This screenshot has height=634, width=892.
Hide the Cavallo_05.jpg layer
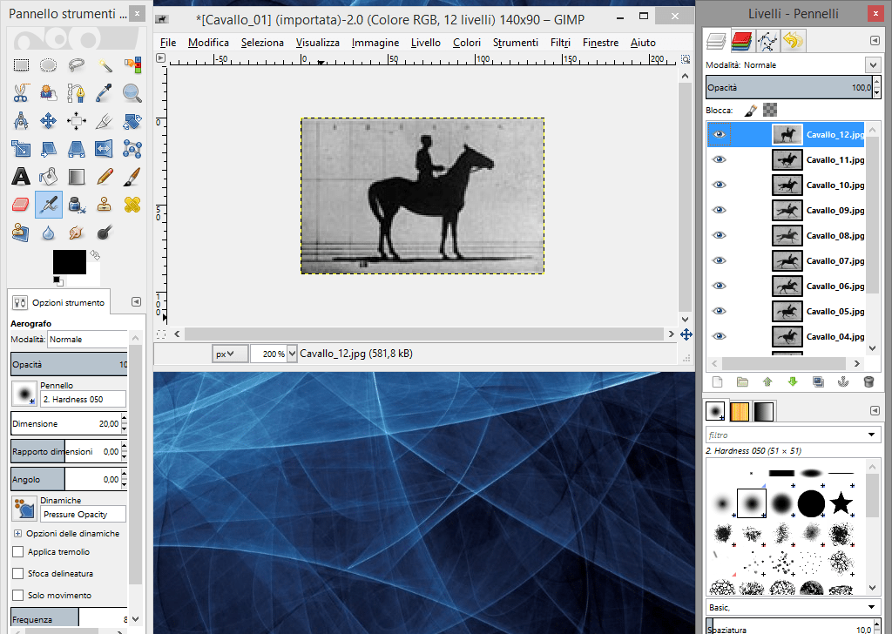tap(719, 311)
